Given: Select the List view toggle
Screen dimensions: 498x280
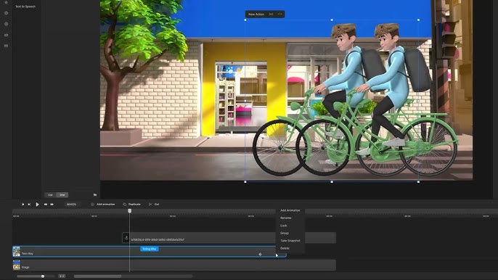Looking at the screenshot, I should click(50, 195).
